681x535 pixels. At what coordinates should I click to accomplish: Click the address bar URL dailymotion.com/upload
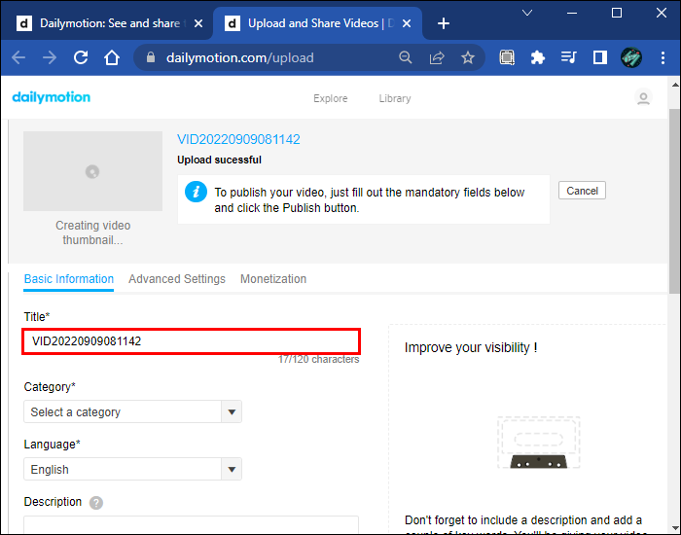[x=239, y=57]
